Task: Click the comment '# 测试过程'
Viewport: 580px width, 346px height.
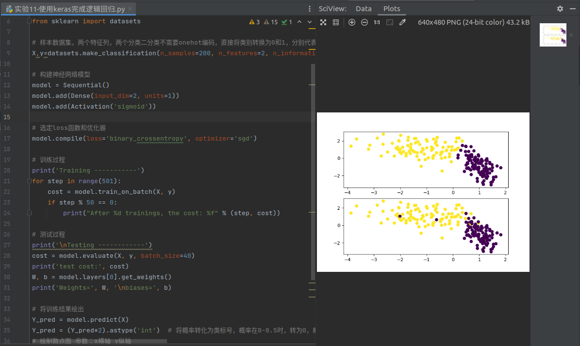Action: (x=49, y=234)
